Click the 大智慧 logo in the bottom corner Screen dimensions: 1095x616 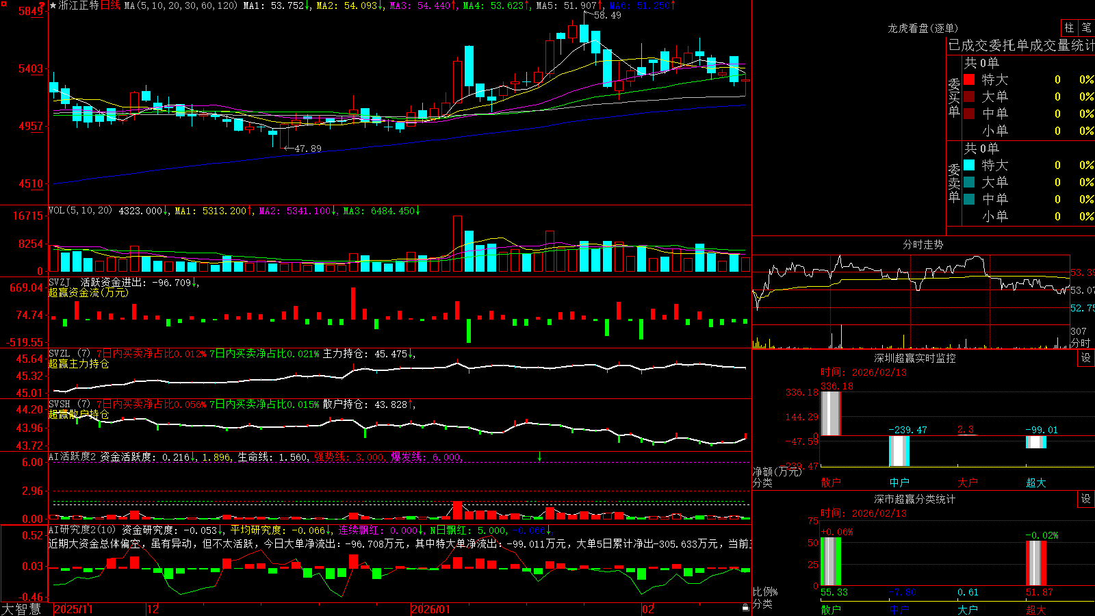point(21,608)
